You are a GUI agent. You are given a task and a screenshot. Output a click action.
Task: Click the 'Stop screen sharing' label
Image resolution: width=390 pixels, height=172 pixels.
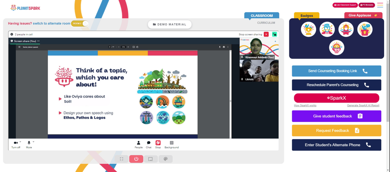(x=250, y=35)
